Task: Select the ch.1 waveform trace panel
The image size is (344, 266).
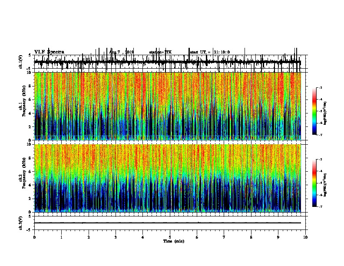Action: click(x=170, y=62)
